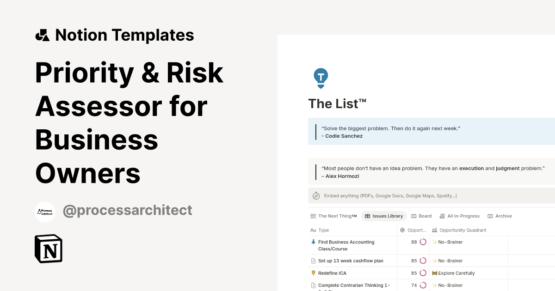Open the Set up 13 week cashflow plan item
The height and width of the screenshot is (291, 555).
click(x=350, y=261)
